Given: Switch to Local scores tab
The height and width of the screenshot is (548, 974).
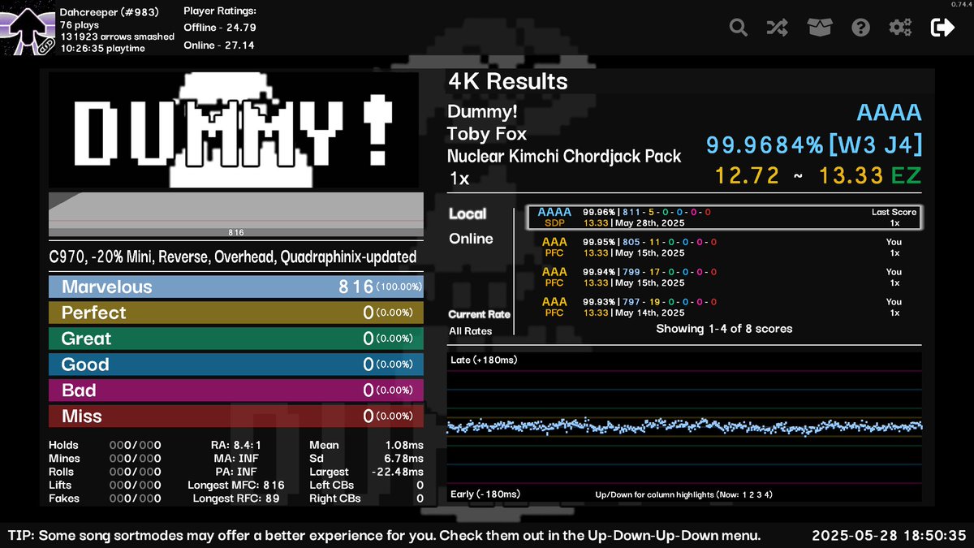Looking at the screenshot, I should 468,214.
